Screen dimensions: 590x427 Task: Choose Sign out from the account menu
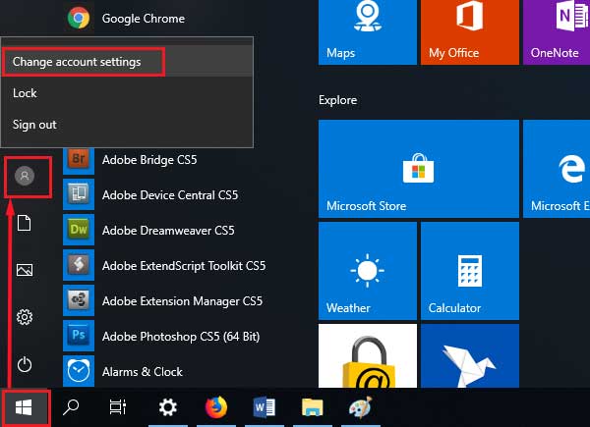point(127,125)
